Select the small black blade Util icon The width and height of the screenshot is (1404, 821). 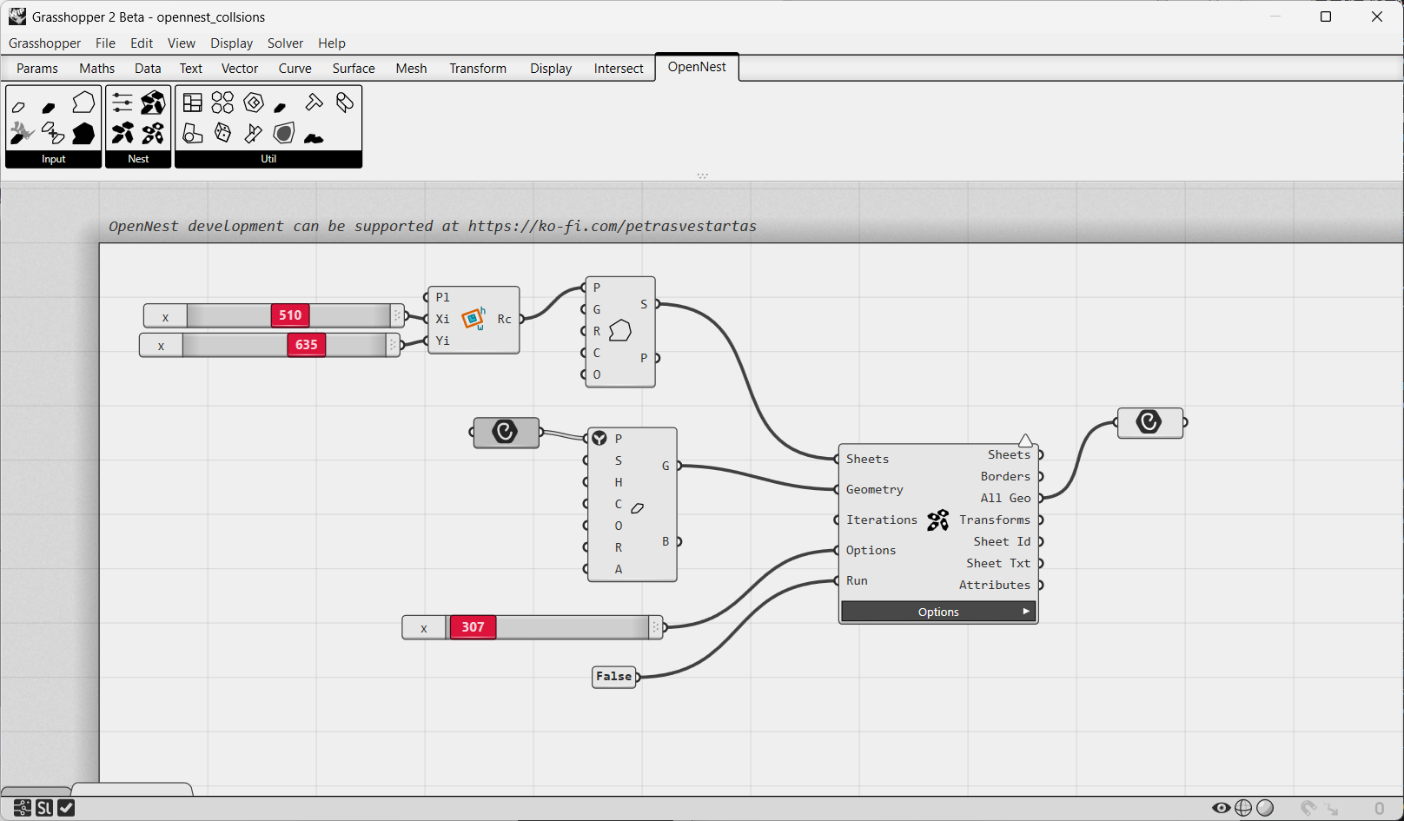coord(280,108)
